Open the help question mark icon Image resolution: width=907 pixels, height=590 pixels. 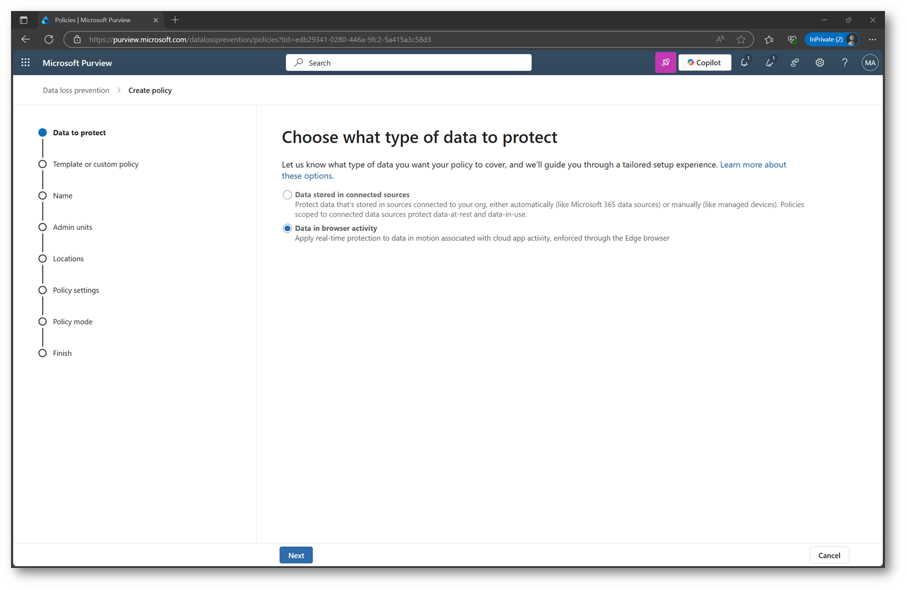pos(845,62)
